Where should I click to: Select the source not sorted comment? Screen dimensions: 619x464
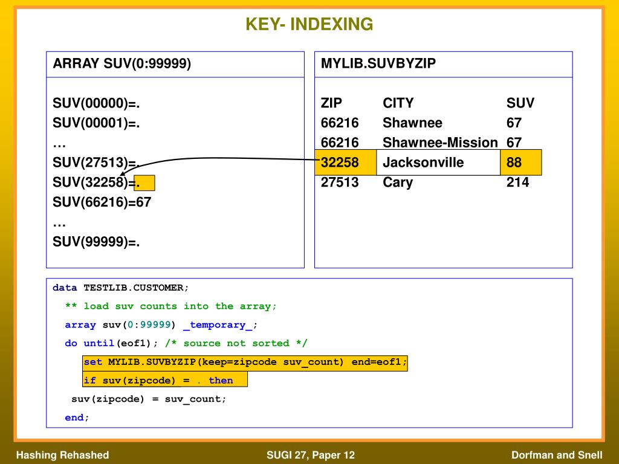point(236,343)
